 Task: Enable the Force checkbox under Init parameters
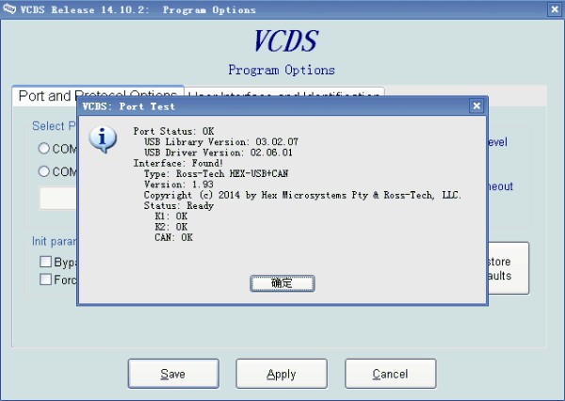coord(45,279)
